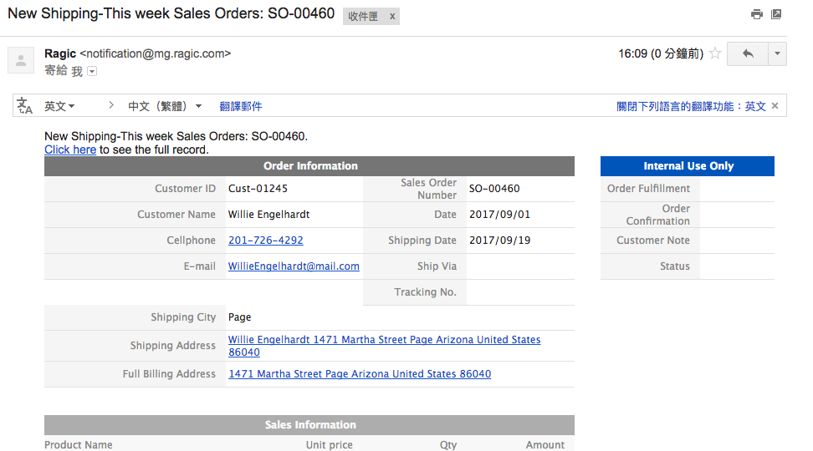This screenshot has width=813, height=451.
Task: Open the Shipping Address map link
Action: pyautogui.click(x=384, y=341)
